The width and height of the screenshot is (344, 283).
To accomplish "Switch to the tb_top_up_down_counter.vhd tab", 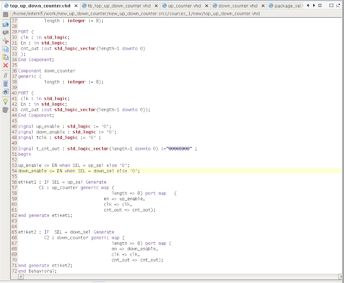I will [119, 6].
